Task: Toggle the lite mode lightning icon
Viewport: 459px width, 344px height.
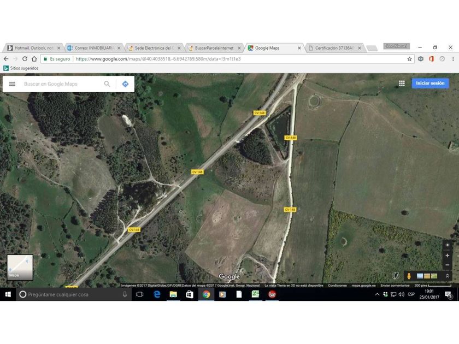Action: 396,276
